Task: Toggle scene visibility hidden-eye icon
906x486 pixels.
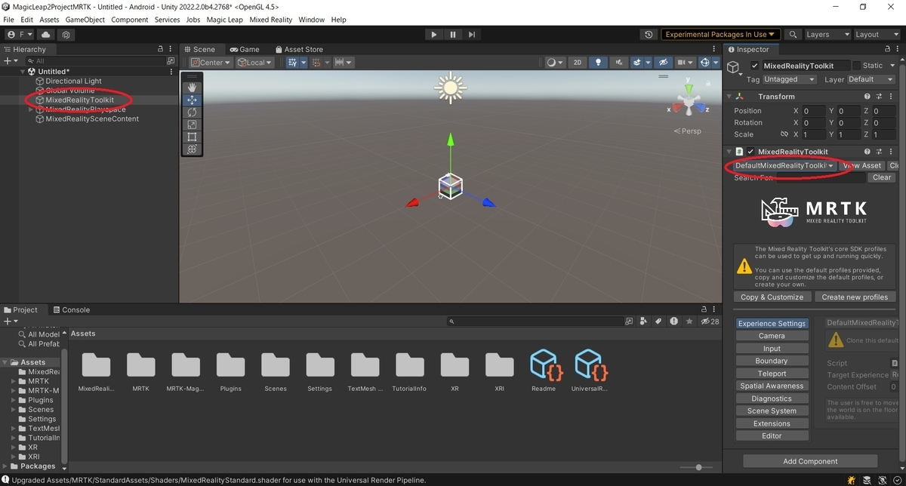Action: click(663, 63)
